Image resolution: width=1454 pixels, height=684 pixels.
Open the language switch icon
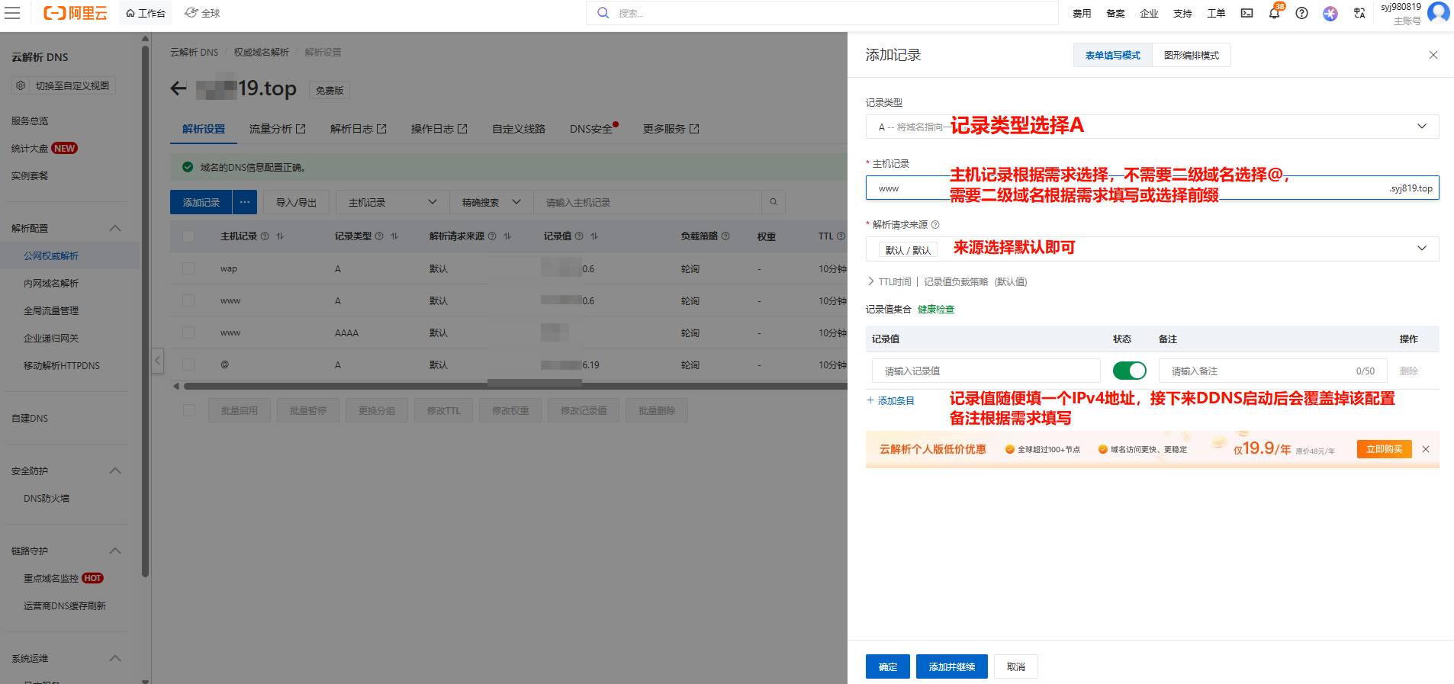point(1359,13)
